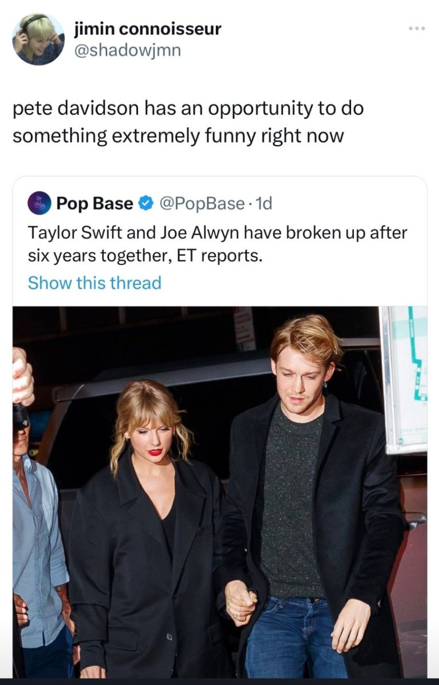Open the "jimin connoisseur" display name

tap(148, 29)
